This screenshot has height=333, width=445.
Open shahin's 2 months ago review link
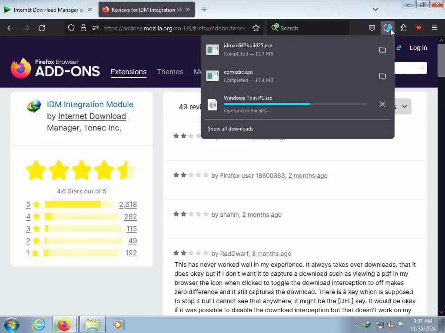[262, 215]
